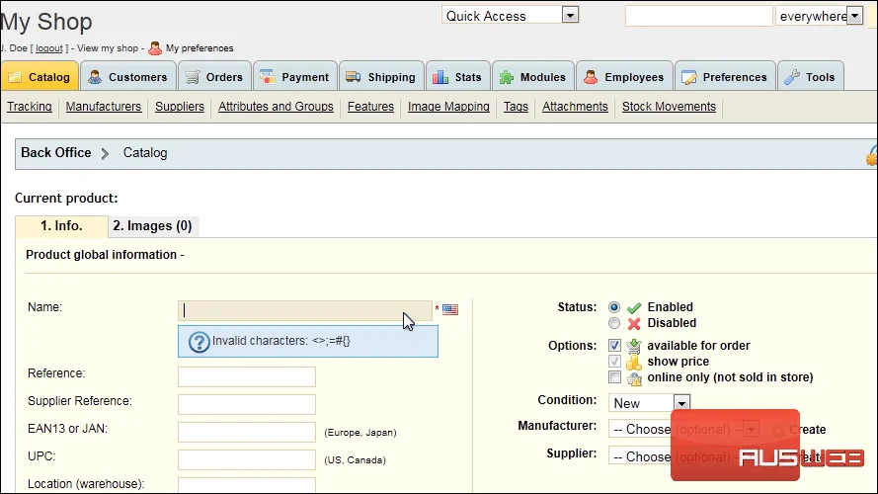This screenshot has height=494, width=878.
Task: Click the Preferences notepad icon
Action: coord(689,77)
